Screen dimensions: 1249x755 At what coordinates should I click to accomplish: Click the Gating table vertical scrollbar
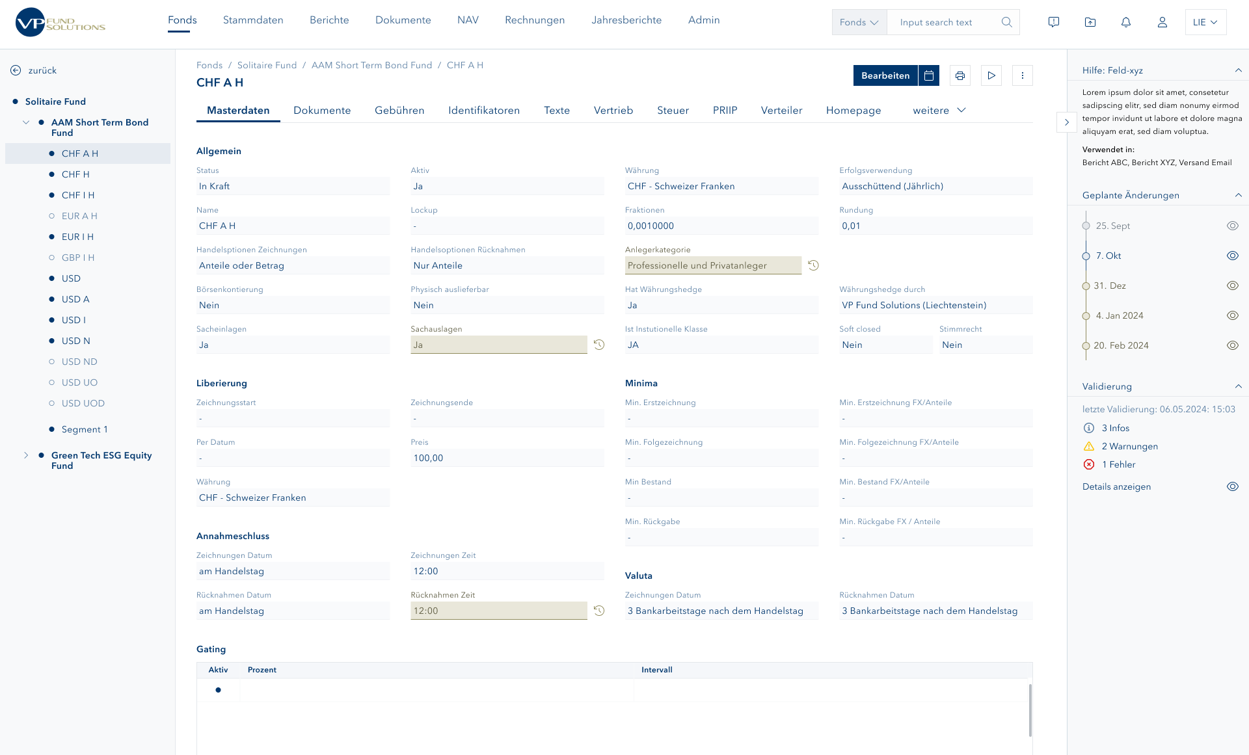coord(1030,709)
